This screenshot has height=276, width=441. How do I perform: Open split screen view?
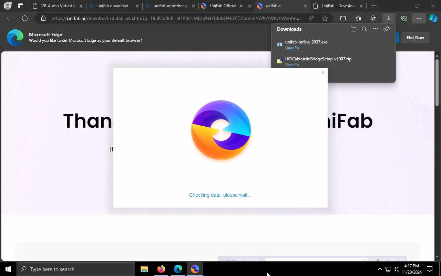(x=343, y=19)
